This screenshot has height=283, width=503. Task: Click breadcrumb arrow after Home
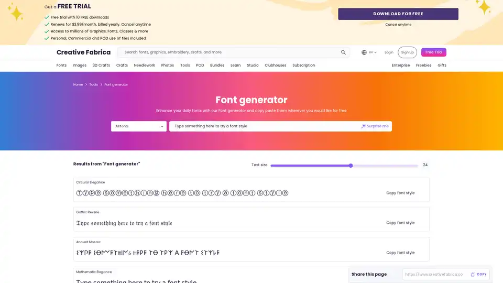pos(86,84)
